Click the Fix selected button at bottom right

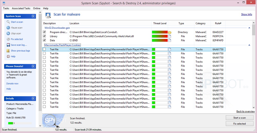[x=240, y=124]
